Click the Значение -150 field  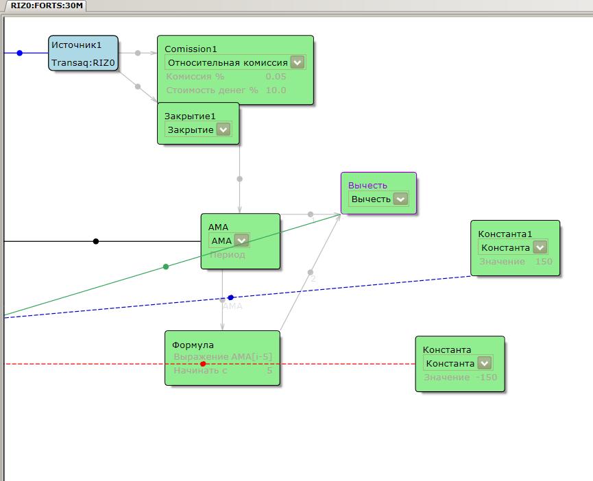pos(460,377)
